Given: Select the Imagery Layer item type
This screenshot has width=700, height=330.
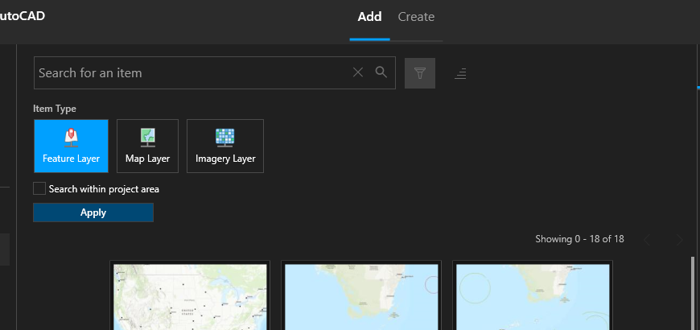Looking at the screenshot, I should pyautogui.click(x=225, y=146).
